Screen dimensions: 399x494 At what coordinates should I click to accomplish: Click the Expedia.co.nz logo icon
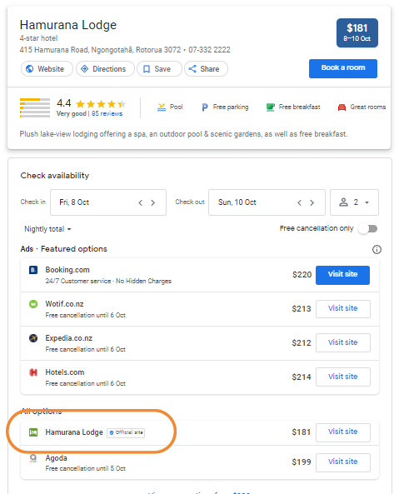pyautogui.click(x=33, y=338)
